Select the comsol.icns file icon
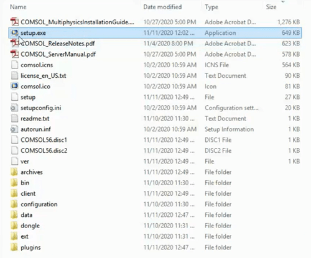 click(x=14, y=65)
